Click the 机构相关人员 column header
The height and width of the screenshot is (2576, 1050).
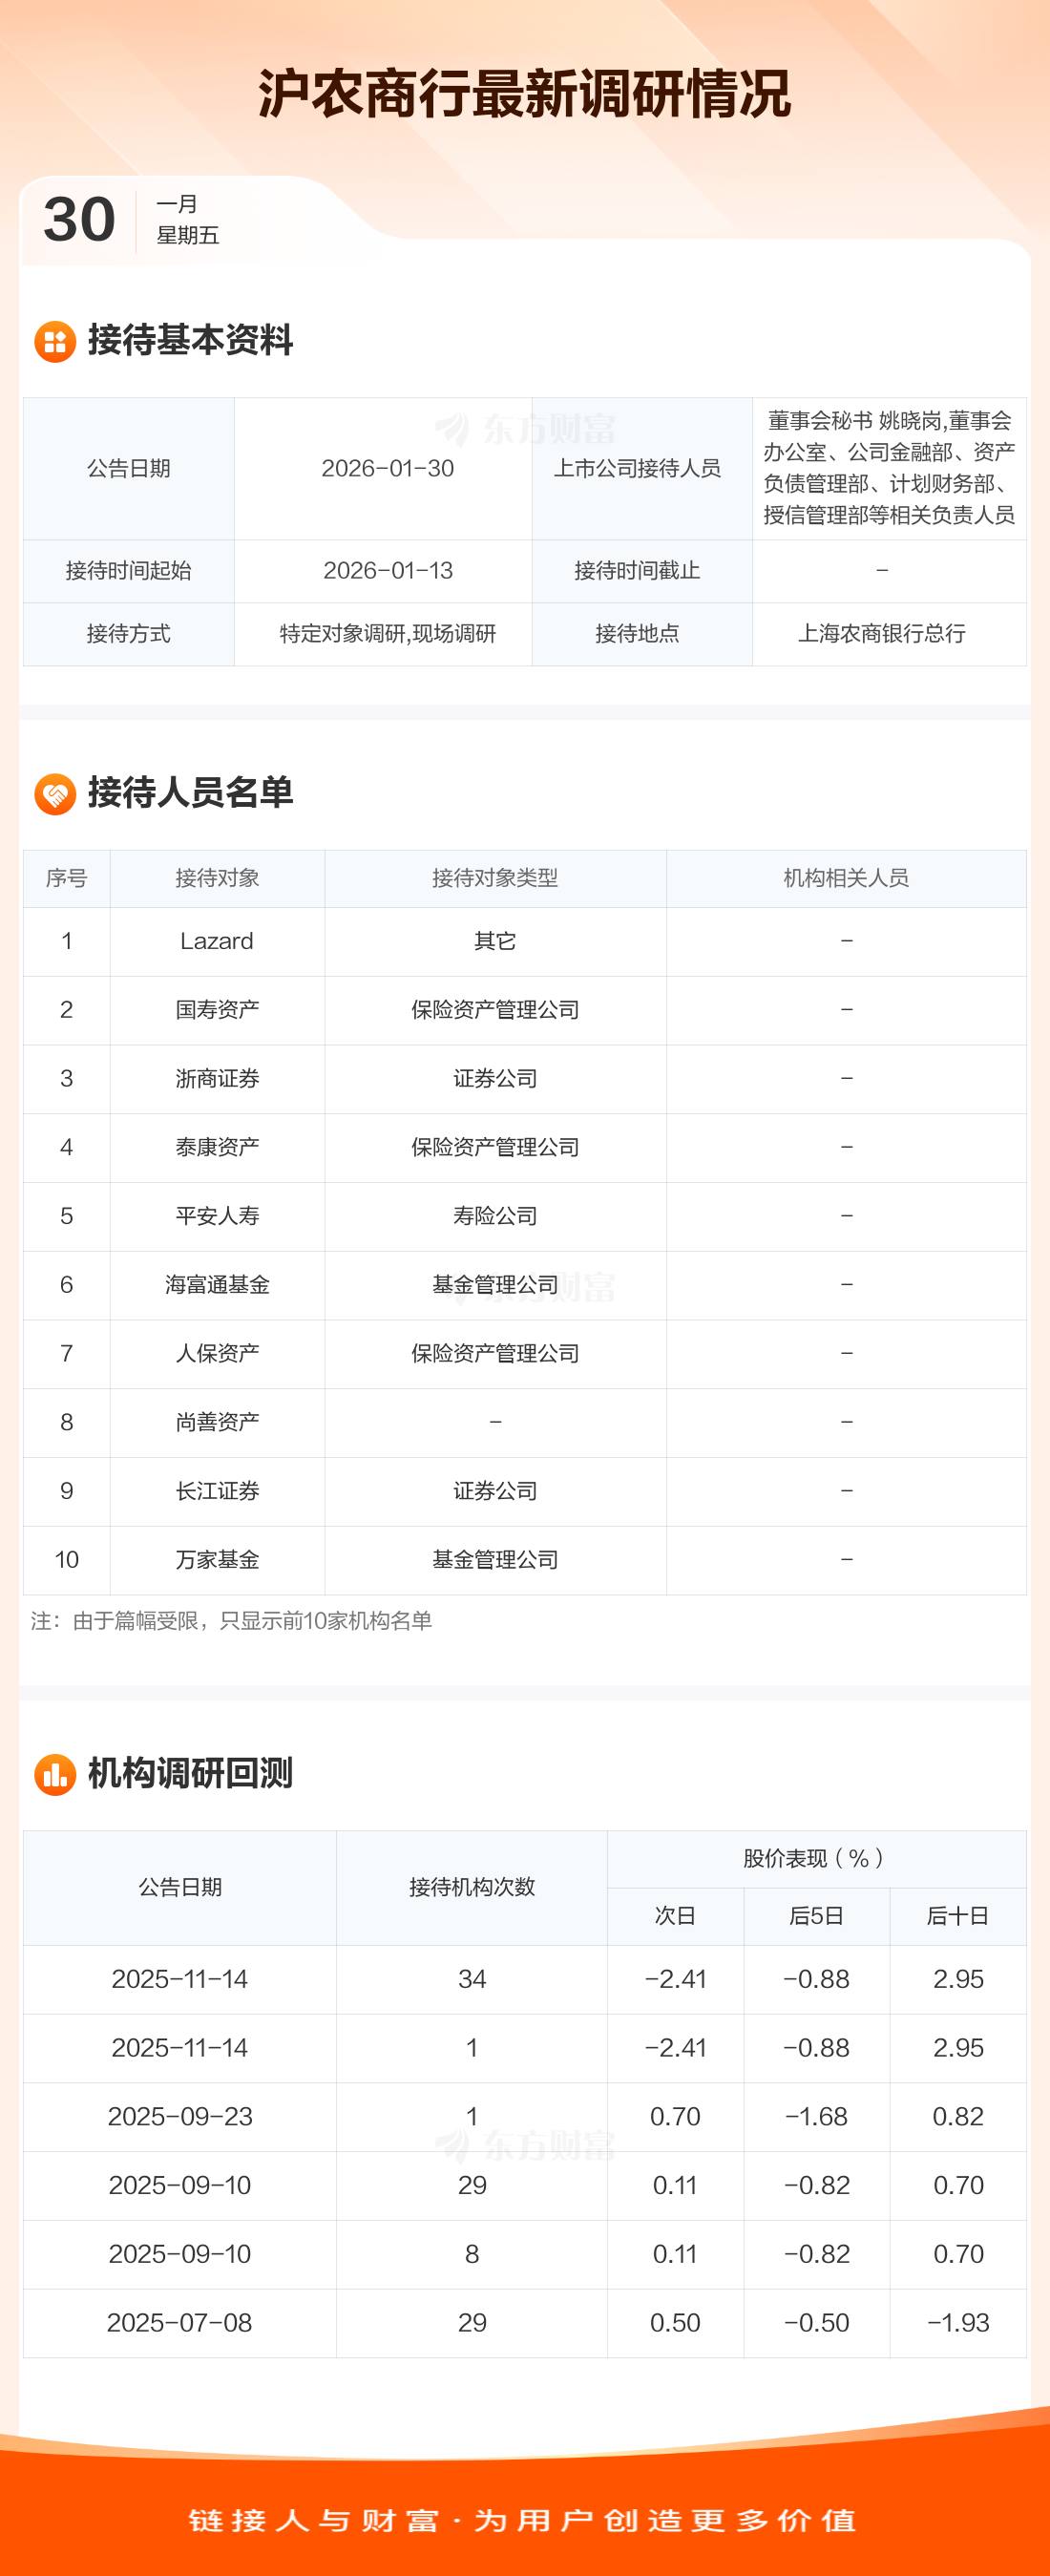tap(846, 878)
